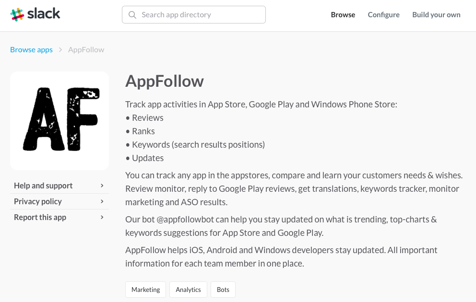Screen dimensions: 476x302
Task: Open the Privacy policy link
Action: tap(38, 202)
